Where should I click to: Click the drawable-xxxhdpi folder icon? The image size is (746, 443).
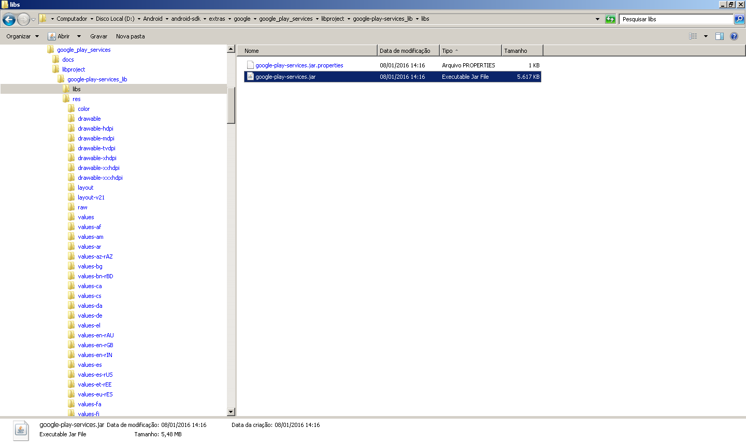pos(71,178)
